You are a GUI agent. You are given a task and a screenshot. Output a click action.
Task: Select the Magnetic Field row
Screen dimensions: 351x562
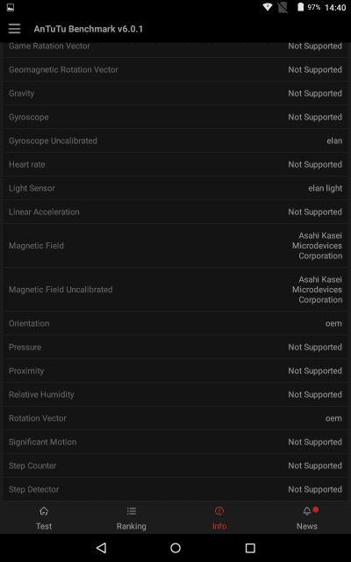coord(175,246)
